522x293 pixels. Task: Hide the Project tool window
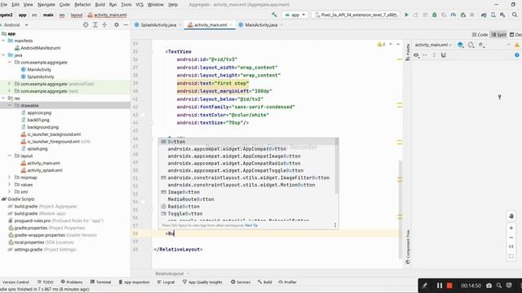(126, 25)
